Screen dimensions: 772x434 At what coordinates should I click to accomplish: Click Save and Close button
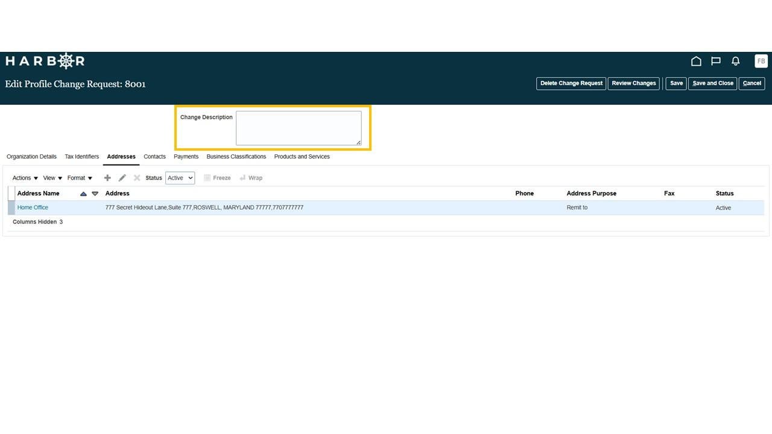point(712,83)
